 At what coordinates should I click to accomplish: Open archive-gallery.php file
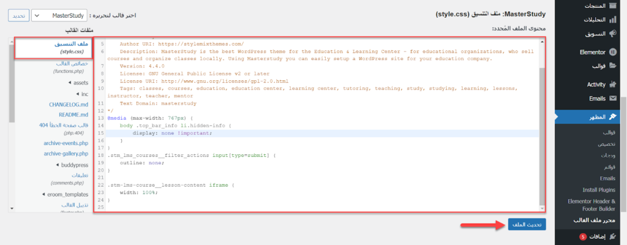(x=66, y=153)
